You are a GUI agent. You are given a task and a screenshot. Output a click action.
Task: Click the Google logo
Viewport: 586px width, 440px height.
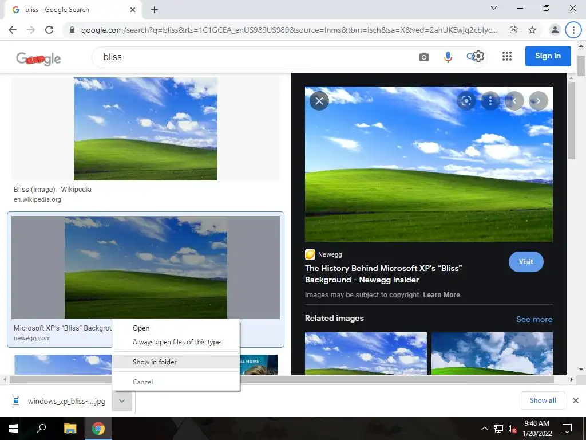[x=38, y=58]
